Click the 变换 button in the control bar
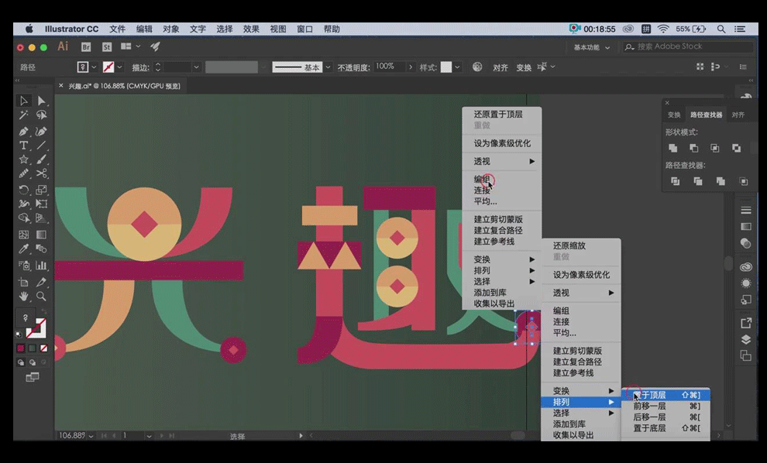 point(524,67)
